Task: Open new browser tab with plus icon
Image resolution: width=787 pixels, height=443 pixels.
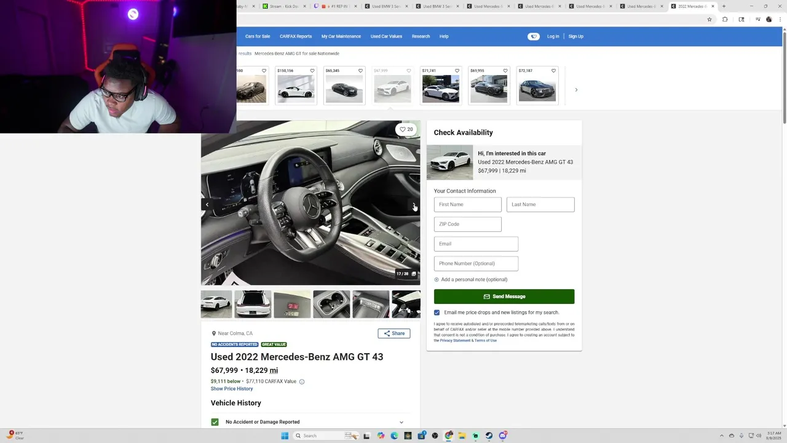Action: tap(724, 6)
